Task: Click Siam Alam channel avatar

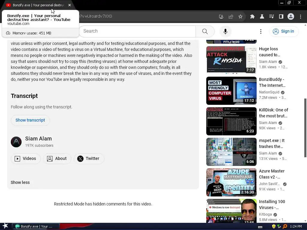Action: (16, 142)
